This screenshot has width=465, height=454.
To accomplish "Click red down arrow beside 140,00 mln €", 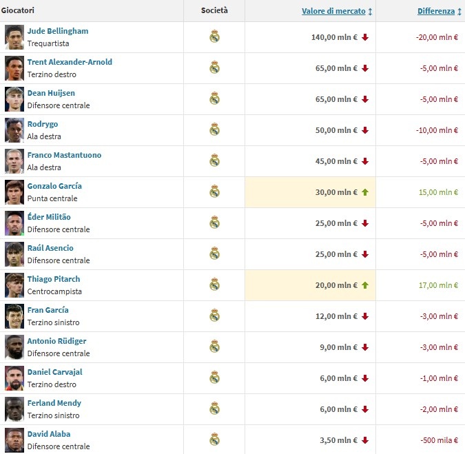I will tap(365, 37).
